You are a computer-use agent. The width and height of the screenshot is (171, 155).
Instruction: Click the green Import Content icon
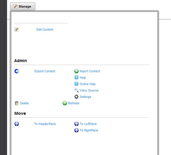76,71
